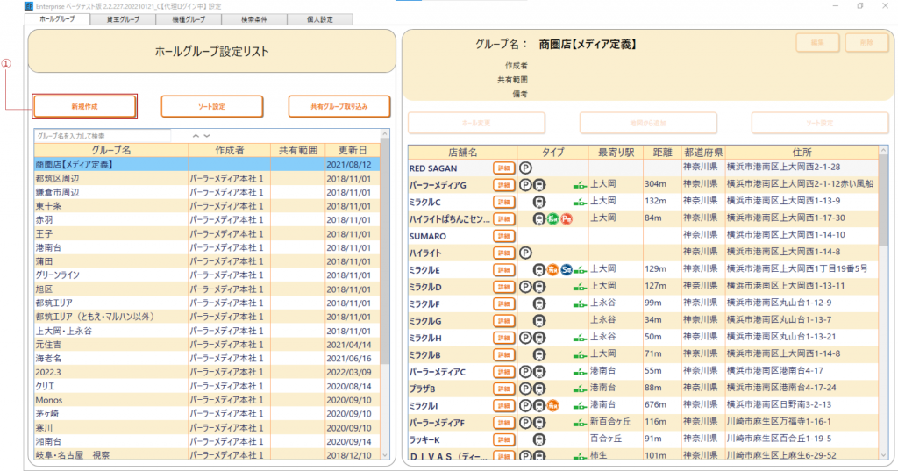
Task: Focus the group name search field
Action: point(103,136)
